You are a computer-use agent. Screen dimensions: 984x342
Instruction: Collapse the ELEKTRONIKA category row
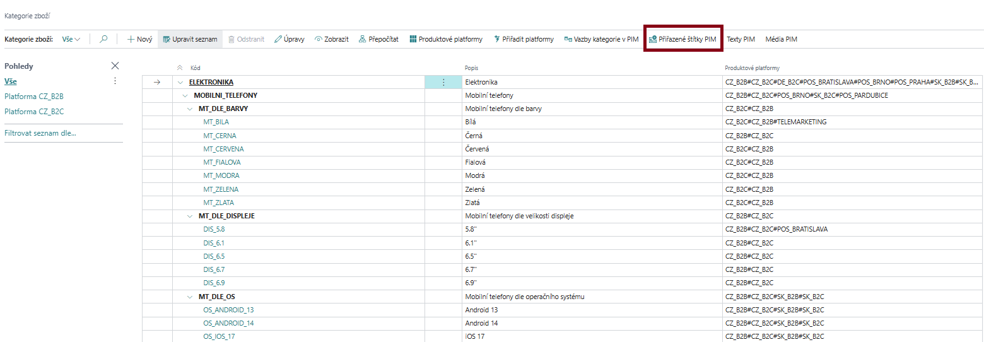pyautogui.click(x=180, y=82)
